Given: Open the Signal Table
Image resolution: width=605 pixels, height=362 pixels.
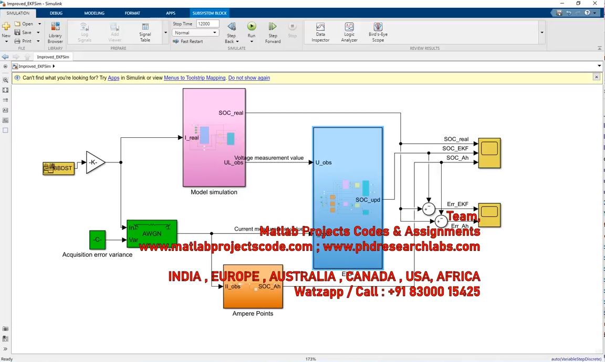Looking at the screenshot, I should (145, 32).
